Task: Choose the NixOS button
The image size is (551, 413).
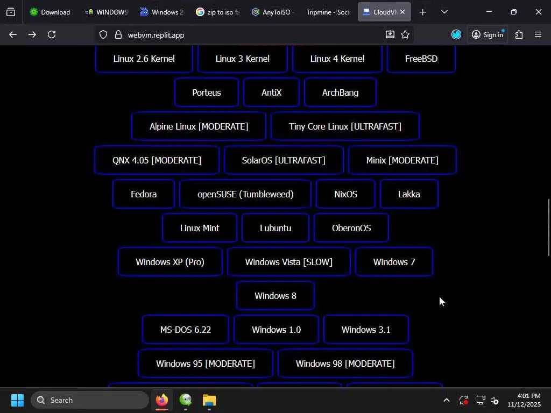Action: click(x=346, y=194)
